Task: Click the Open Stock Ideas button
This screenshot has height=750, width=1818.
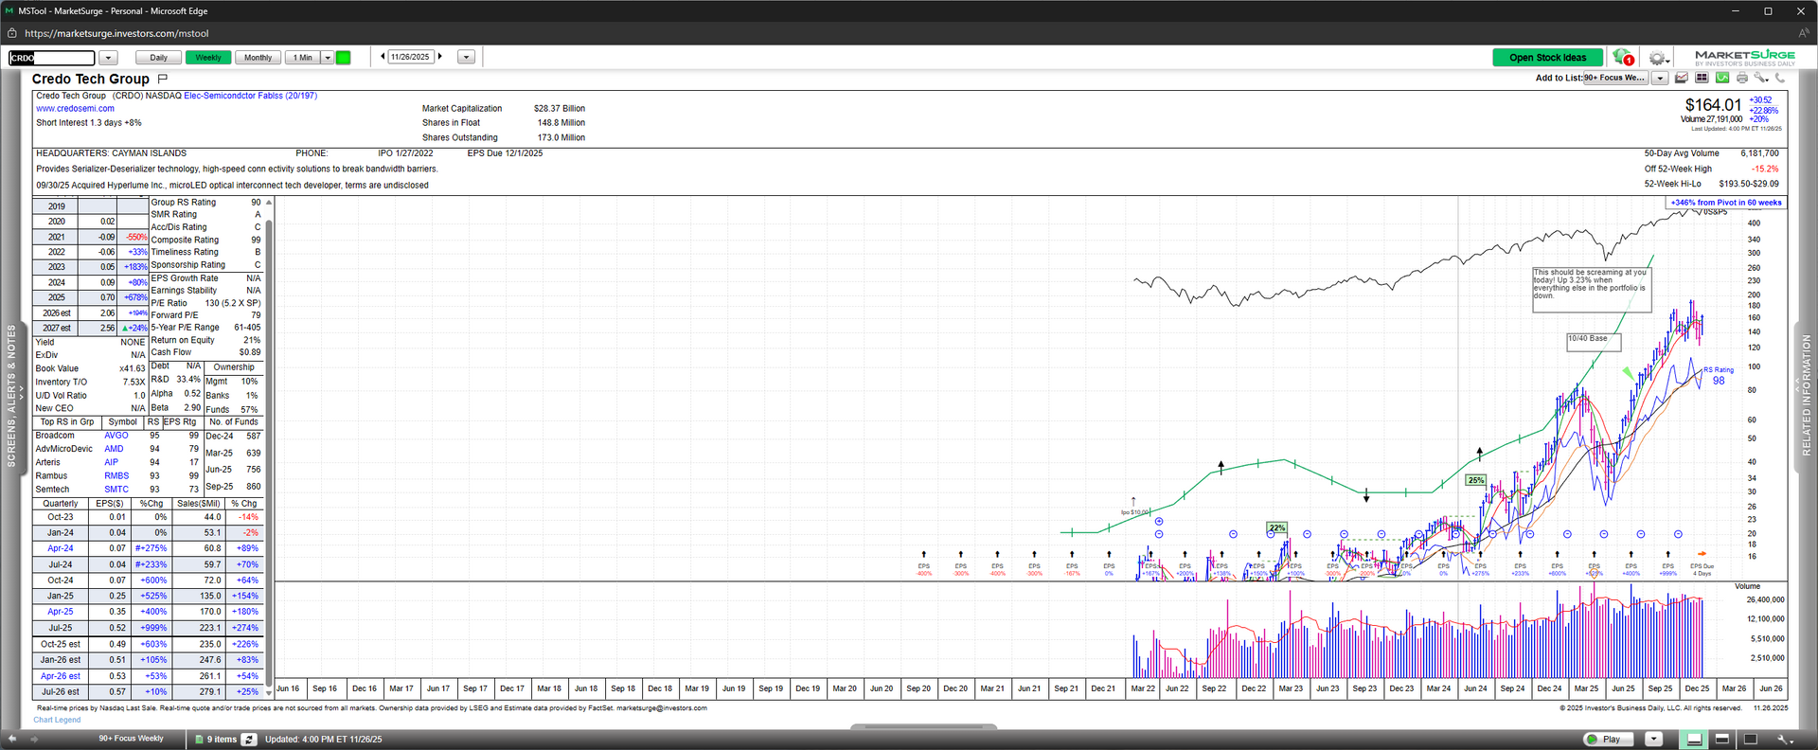Action: 1547,58
